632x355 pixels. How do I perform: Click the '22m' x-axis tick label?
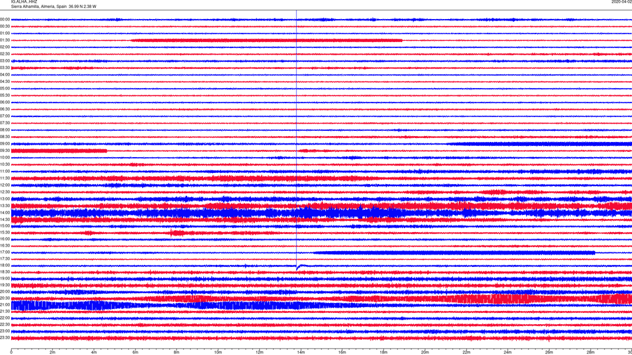pyautogui.click(x=466, y=352)
